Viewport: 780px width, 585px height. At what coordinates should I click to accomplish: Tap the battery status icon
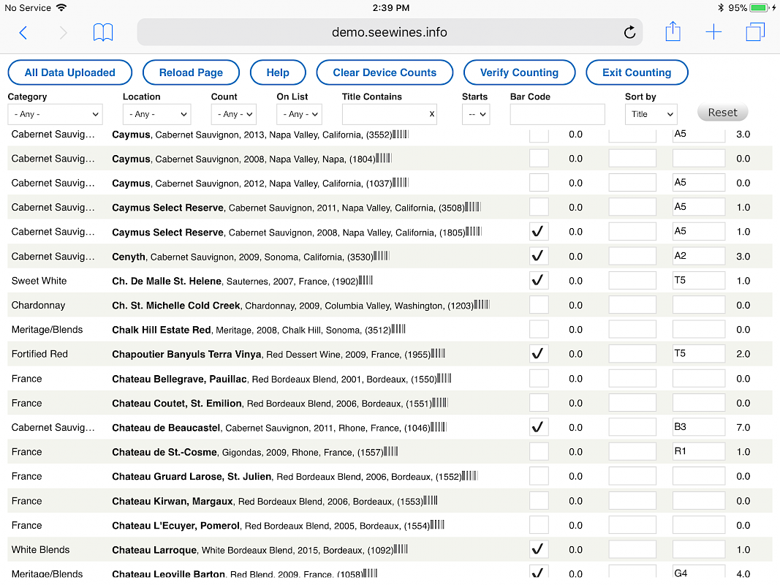coord(759,8)
